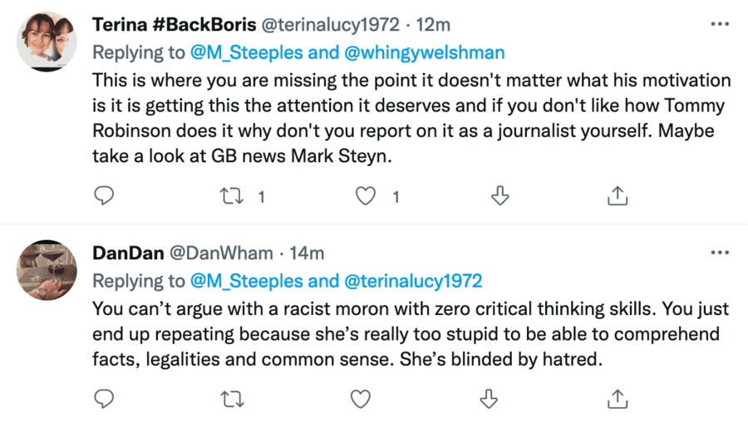The image size is (748, 423).
Task: Open the 12m timestamp on Terina's tweet
Action: tap(432, 24)
